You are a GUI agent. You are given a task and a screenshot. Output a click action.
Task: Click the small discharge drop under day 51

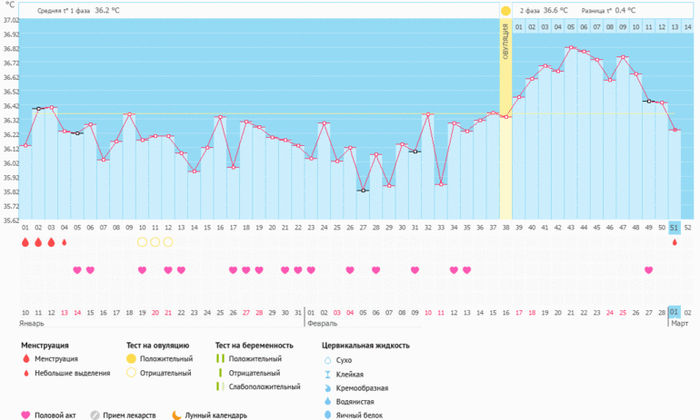[x=675, y=242]
